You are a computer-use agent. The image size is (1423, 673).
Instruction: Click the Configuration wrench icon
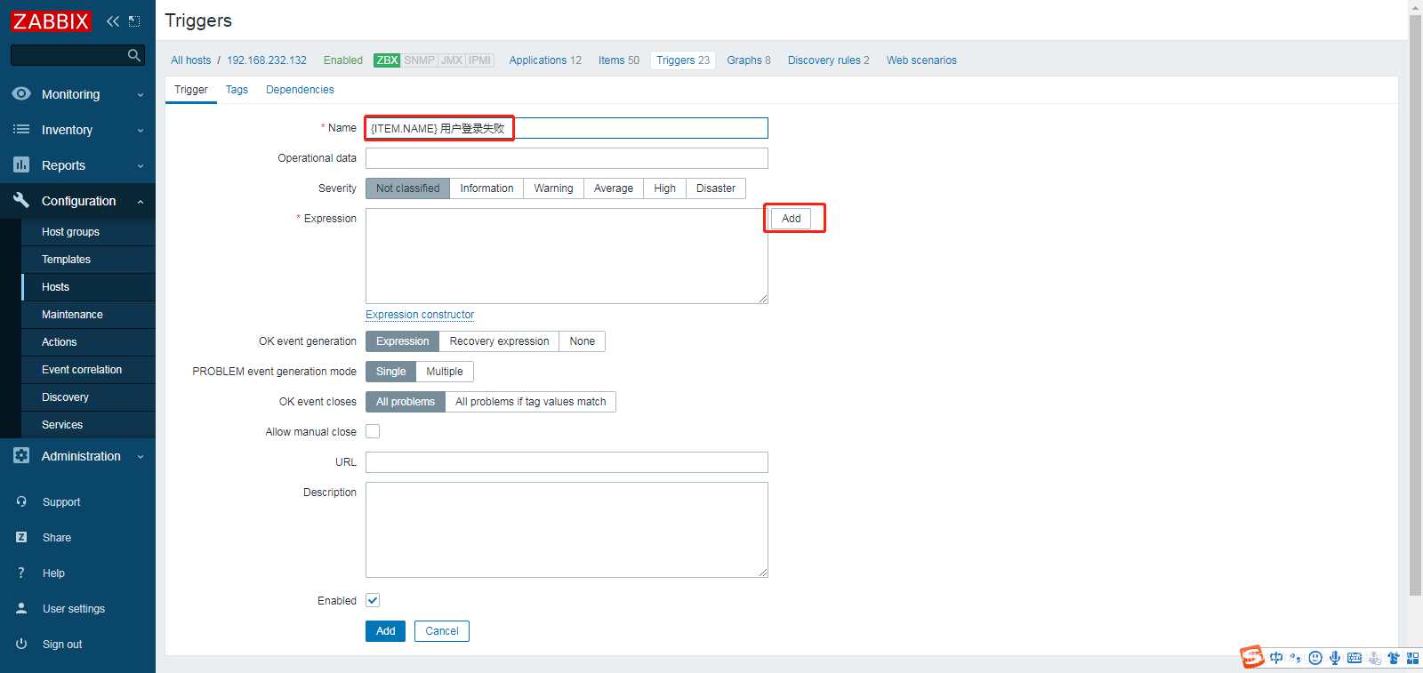point(21,200)
